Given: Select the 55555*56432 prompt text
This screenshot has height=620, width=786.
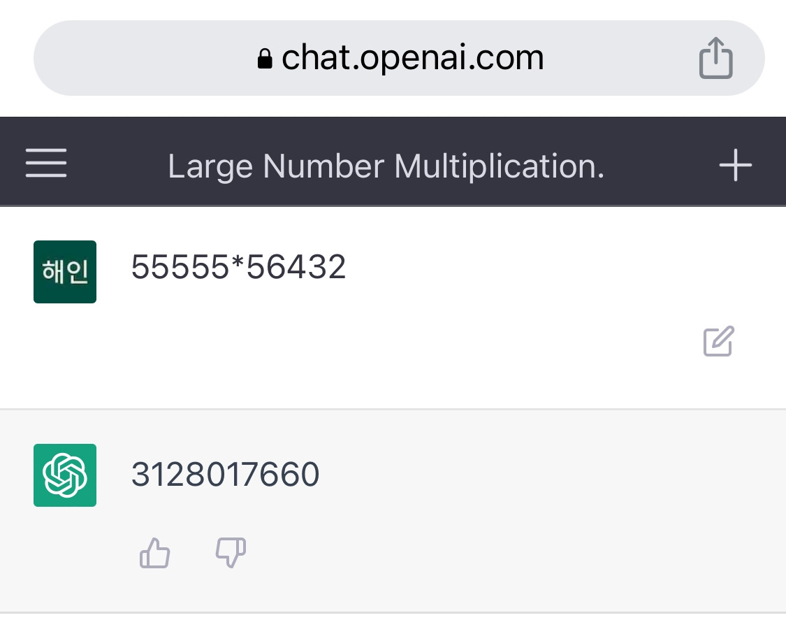Looking at the screenshot, I should point(238,267).
